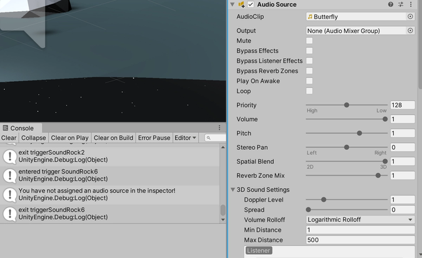This screenshot has height=258, width=422.
Task: Click the Console search magnifier icon
Action: pyautogui.click(x=209, y=137)
